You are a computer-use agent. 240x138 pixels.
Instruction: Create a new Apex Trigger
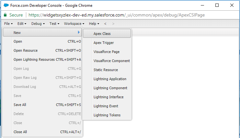[107, 43]
